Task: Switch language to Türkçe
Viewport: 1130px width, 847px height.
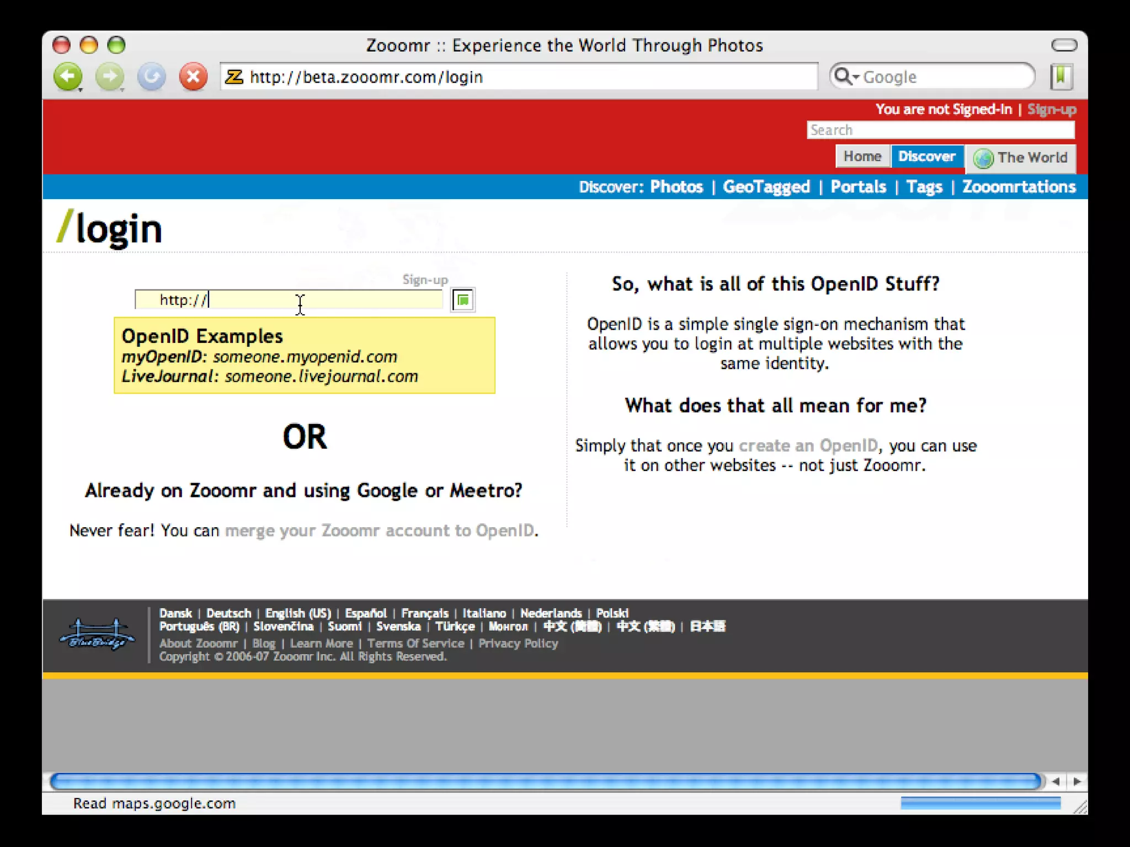Action: (x=455, y=626)
